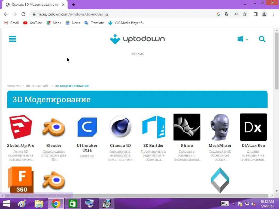Open File Explorer from the taskbar
This screenshot has width=279, height=209.
point(39,204)
